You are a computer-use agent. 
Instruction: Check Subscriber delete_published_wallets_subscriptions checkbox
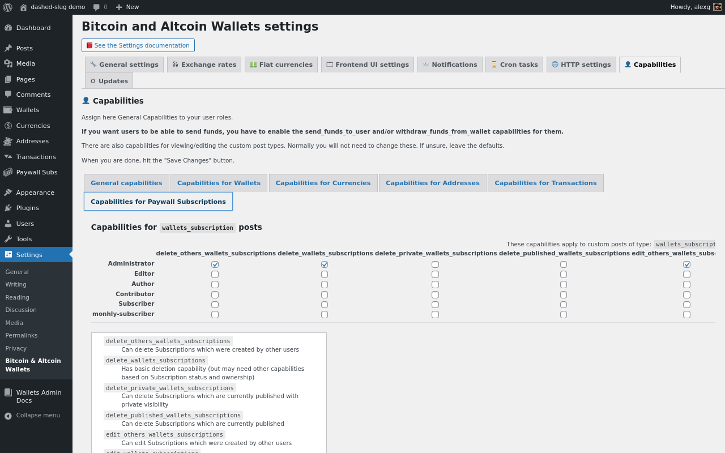tap(564, 304)
